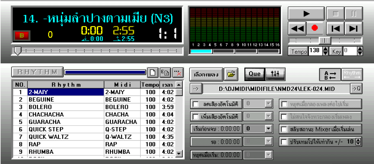Jump to the previous track

tap(335, 28)
